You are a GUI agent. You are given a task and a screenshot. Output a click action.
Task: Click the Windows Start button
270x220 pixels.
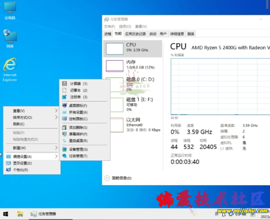click(x=7, y=214)
